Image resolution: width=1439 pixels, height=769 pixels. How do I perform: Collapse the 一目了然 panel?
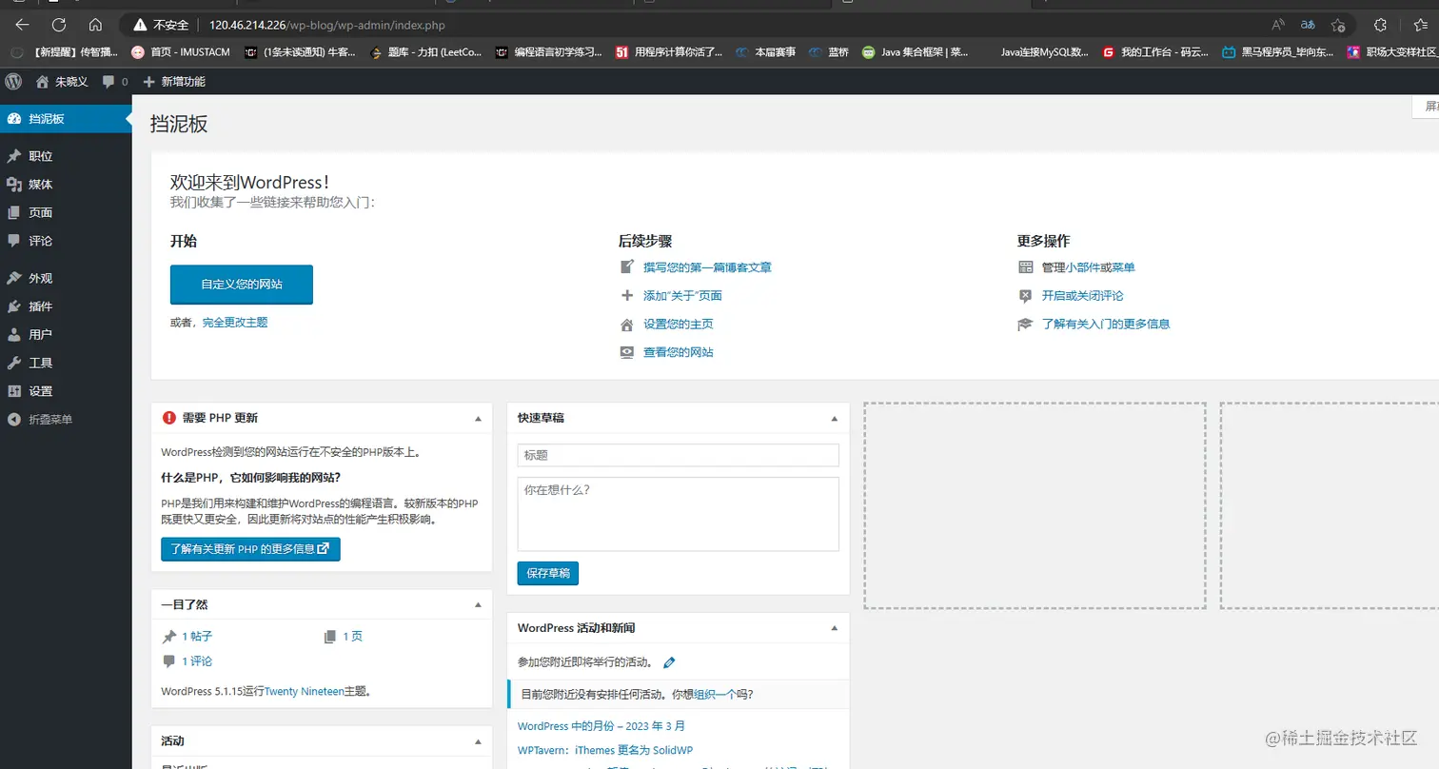478,604
